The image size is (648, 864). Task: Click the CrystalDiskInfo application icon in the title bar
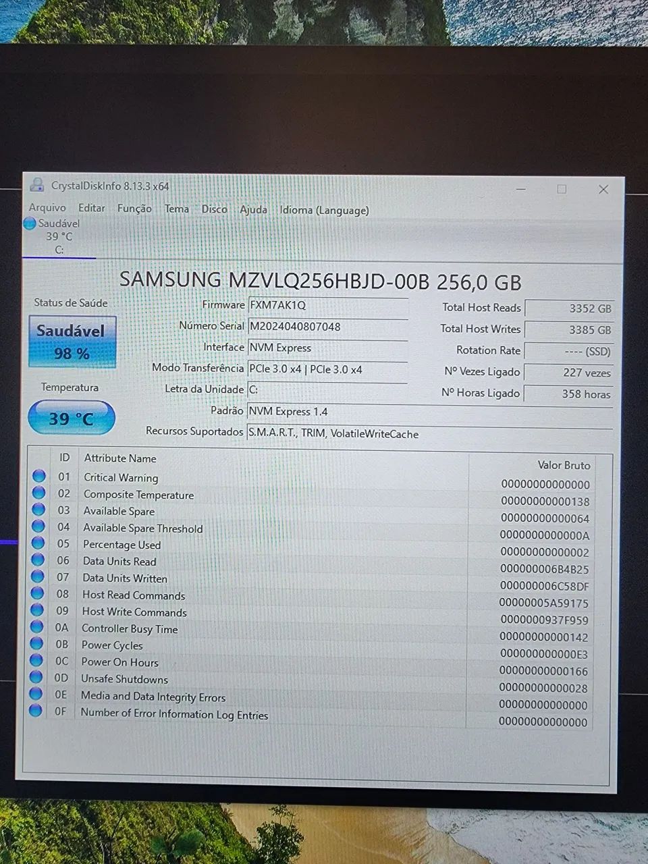tap(38, 186)
